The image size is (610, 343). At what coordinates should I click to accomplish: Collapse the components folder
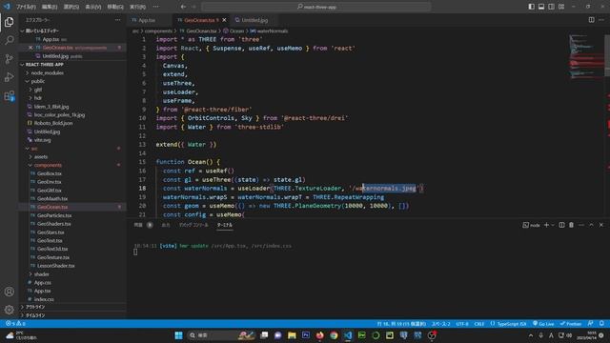[72, 165]
